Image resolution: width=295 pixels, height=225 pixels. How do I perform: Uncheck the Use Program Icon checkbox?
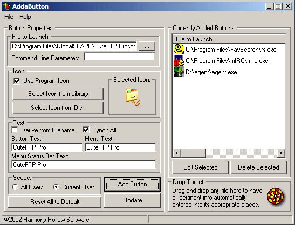[17, 81]
